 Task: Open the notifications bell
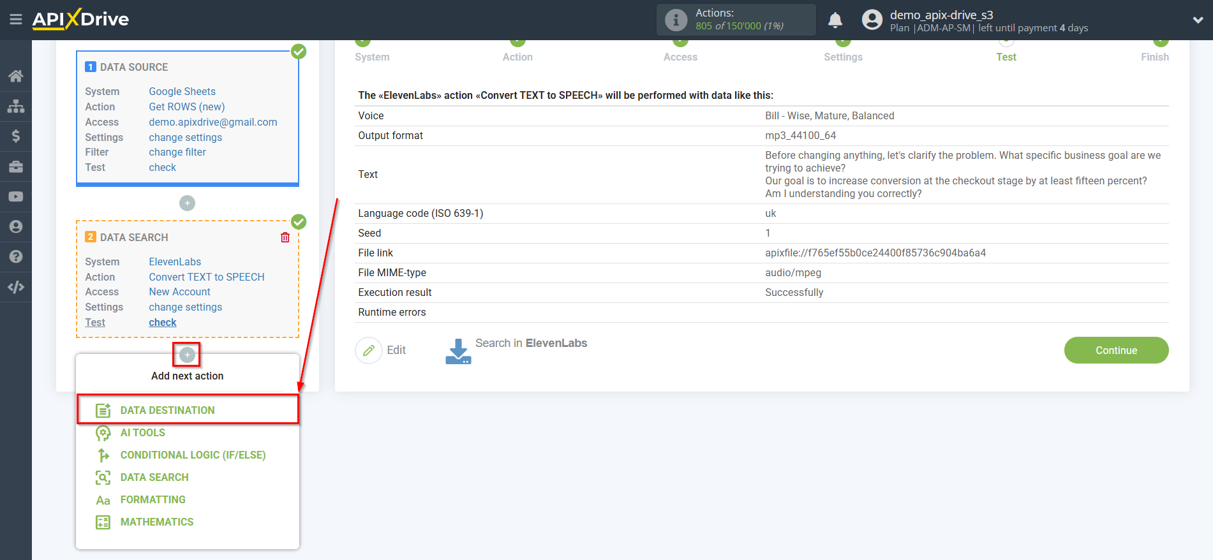tap(835, 20)
